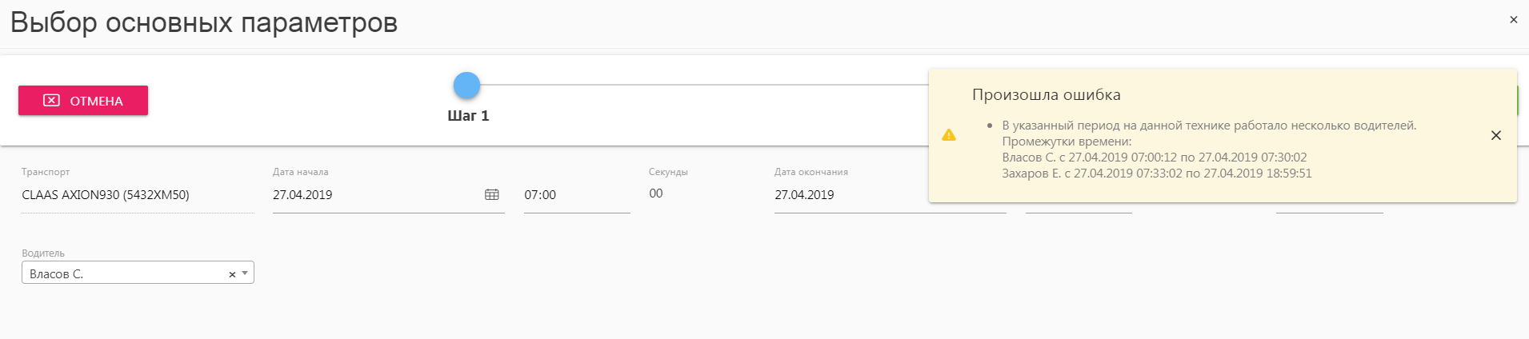
Task: Click the Дата начала field label
Action: pos(300,172)
